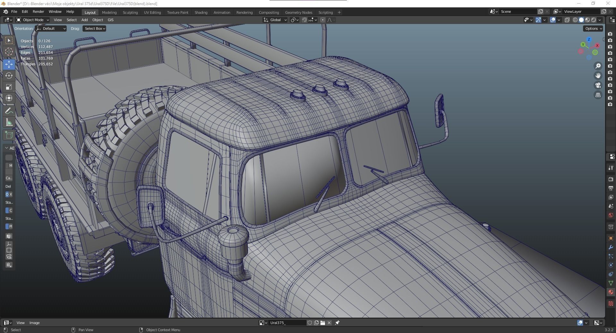Switch to Solid viewport shading

pyautogui.click(x=581, y=20)
